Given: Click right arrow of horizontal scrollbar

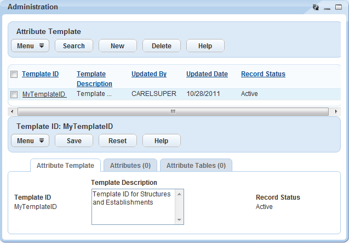Looking at the screenshot, I should click(336, 111).
